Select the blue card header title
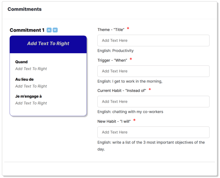This screenshot has height=178, width=220. coord(48,43)
